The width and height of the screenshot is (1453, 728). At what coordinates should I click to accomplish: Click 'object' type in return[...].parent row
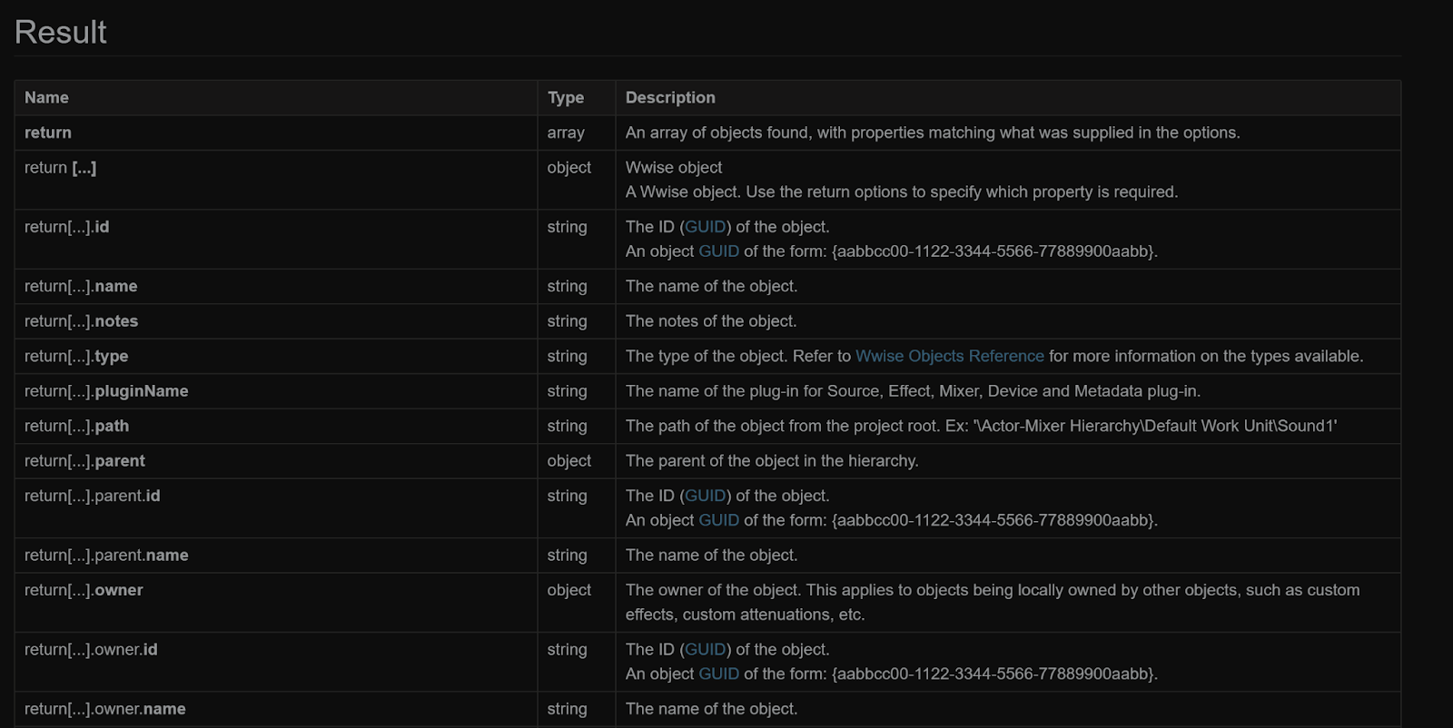pos(569,461)
